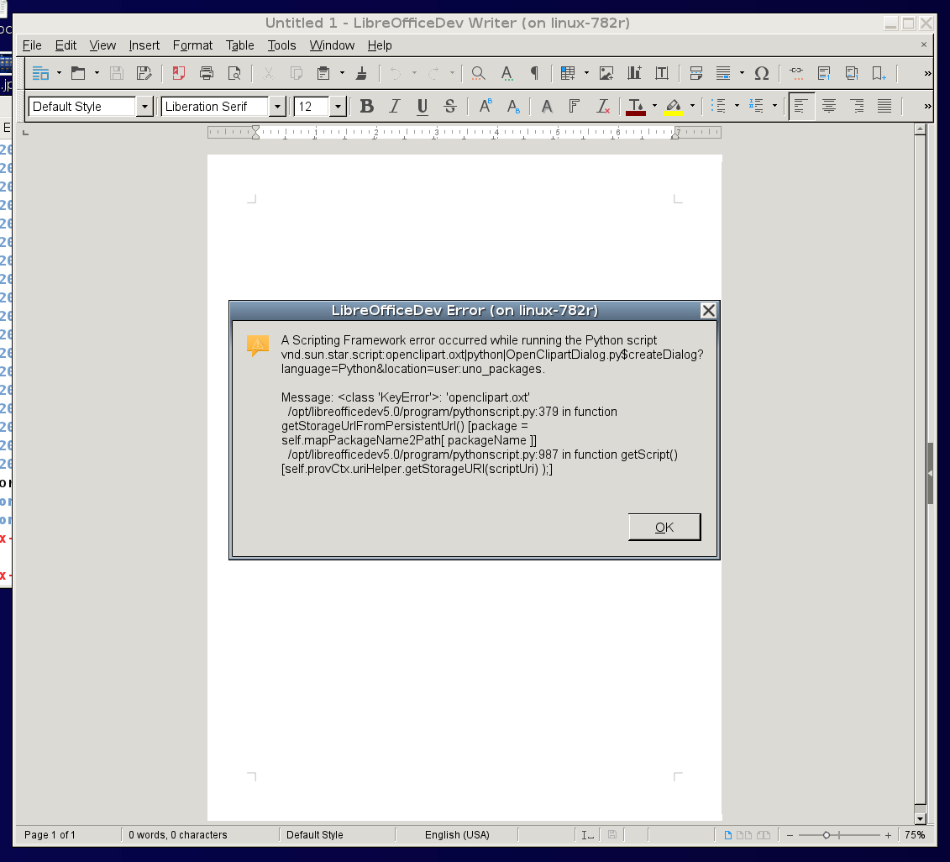
Task: Click the Print icon
Action: coord(207,73)
